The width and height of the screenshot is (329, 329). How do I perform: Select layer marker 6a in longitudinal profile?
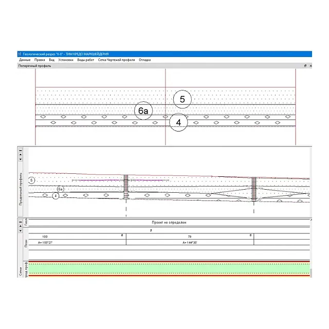click(x=60, y=189)
